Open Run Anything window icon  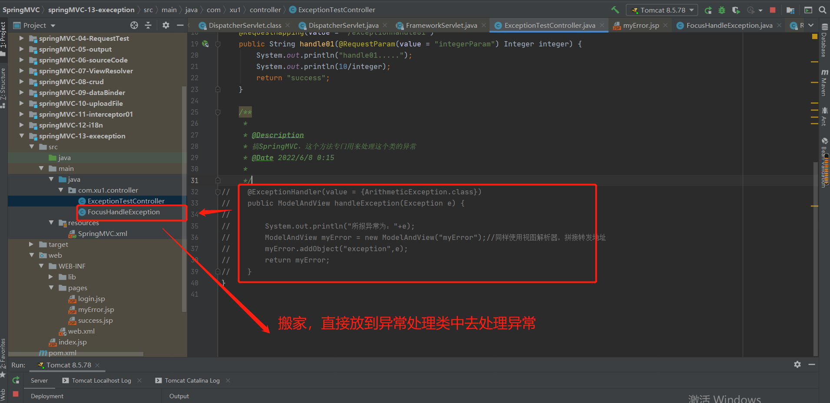pyautogui.click(x=808, y=10)
